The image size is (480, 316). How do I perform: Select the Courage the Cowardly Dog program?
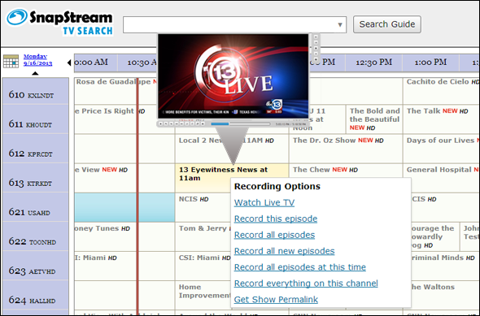pyautogui.click(x=435, y=236)
